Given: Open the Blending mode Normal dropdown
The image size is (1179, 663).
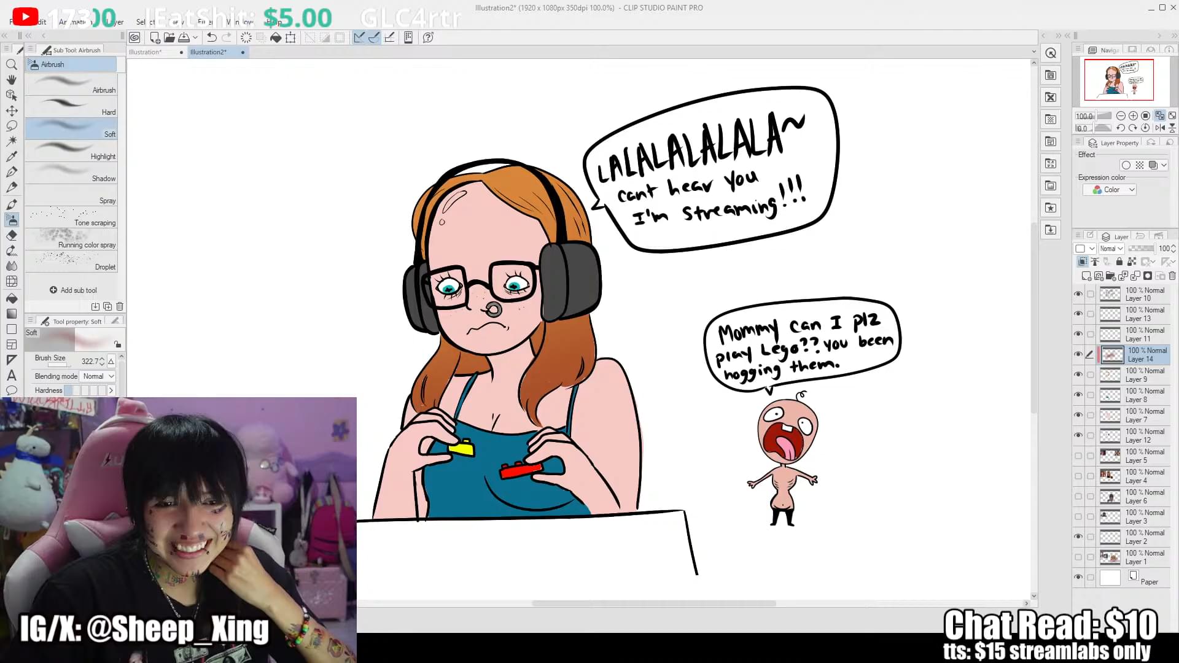Looking at the screenshot, I should pos(98,376).
